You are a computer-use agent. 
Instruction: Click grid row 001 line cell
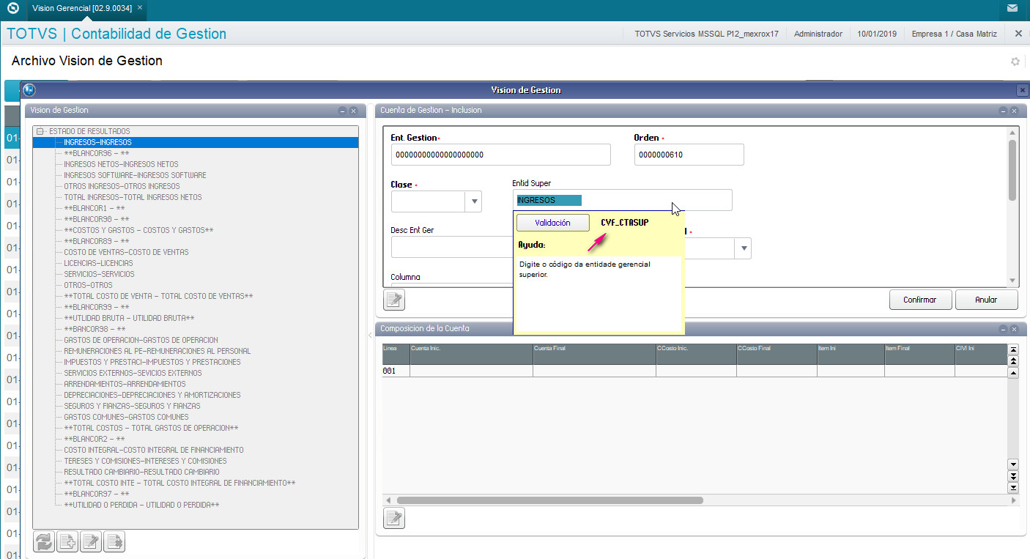pyautogui.click(x=396, y=371)
